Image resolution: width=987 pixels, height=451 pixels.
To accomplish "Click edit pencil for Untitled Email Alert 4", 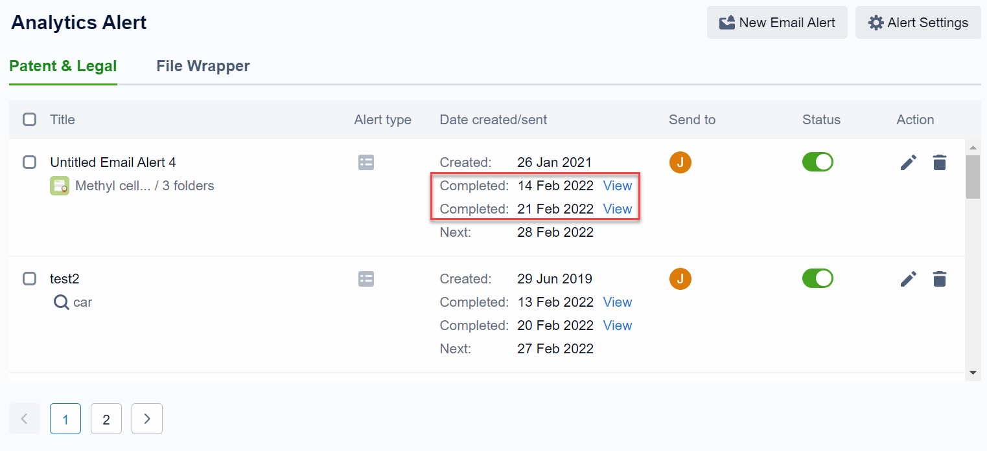I will pyautogui.click(x=909, y=162).
